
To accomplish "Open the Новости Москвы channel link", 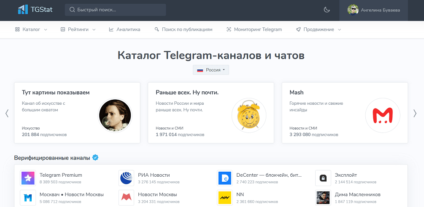I will (x=157, y=195).
